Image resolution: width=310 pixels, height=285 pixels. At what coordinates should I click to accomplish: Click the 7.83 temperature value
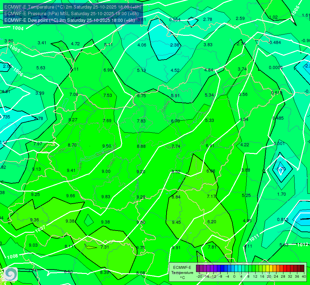pyautogui.click(x=141, y=121)
